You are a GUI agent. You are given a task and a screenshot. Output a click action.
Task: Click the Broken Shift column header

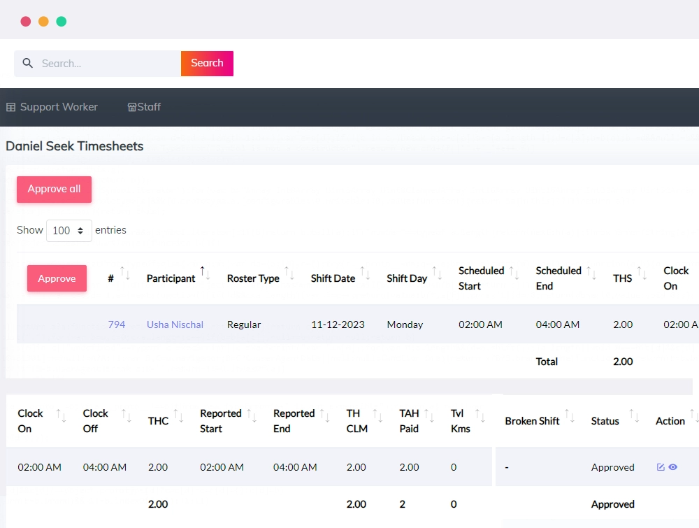point(532,421)
